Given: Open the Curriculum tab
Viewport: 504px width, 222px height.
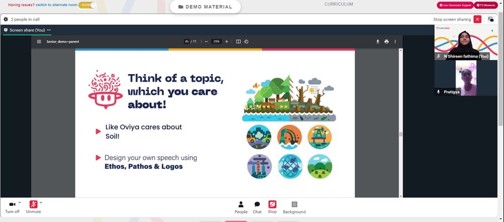Looking at the screenshot, I should coord(339,4).
